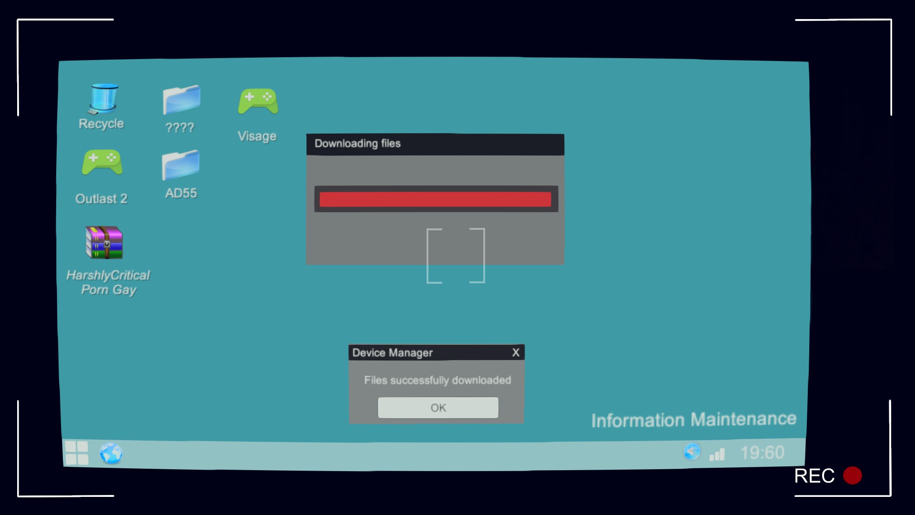Click the Files successfully downloaded message

[437, 380]
